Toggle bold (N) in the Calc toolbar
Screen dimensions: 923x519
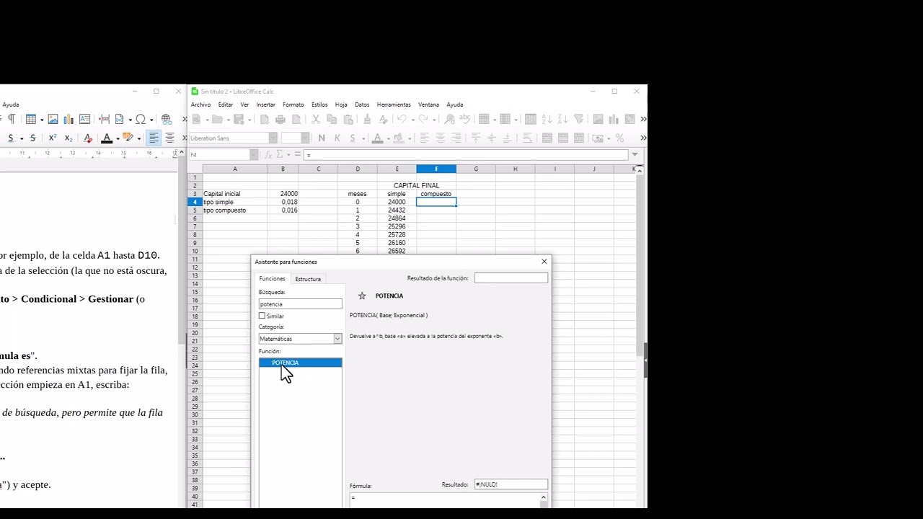tap(322, 138)
